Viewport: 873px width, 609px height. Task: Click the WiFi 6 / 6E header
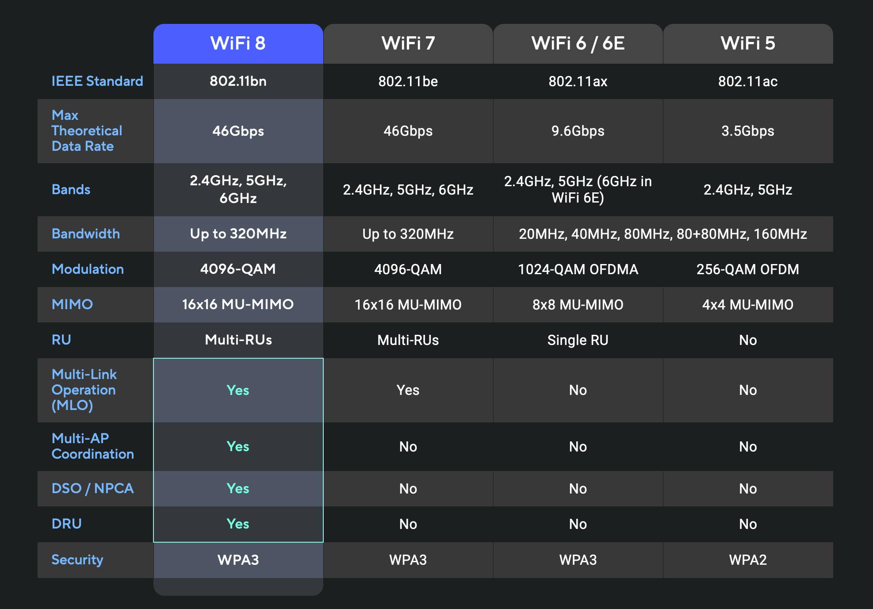[578, 43]
